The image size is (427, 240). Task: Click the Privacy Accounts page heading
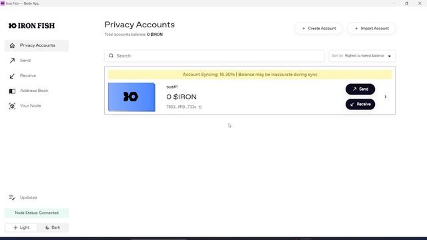[x=139, y=25]
